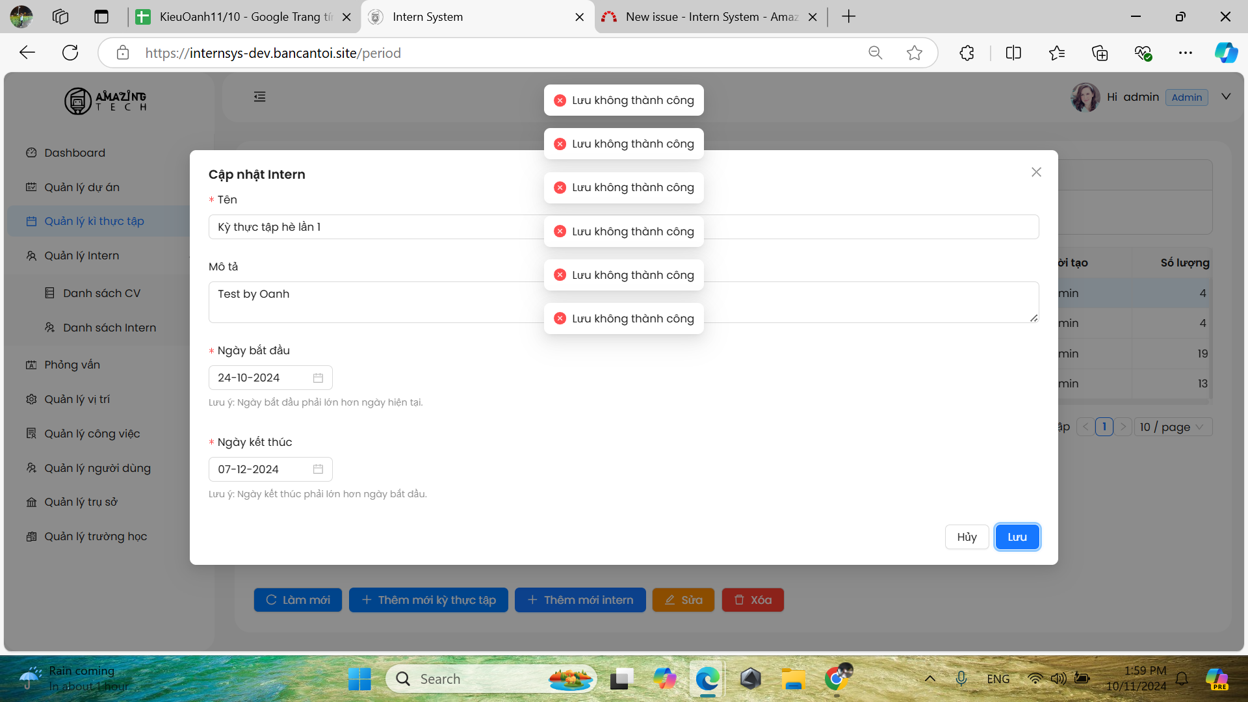The image size is (1248, 702).
Task: Click the browser refresh icon
Action: pyautogui.click(x=70, y=53)
